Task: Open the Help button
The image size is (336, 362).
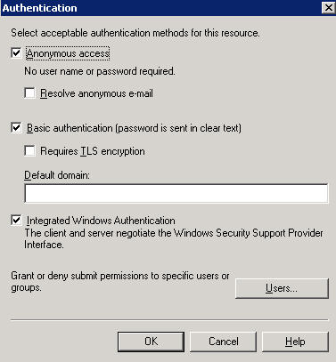Action: (295, 342)
